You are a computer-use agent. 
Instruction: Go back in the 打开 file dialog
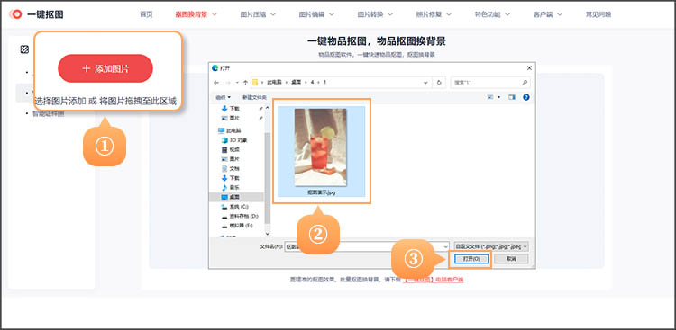pyautogui.click(x=216, y=82)
